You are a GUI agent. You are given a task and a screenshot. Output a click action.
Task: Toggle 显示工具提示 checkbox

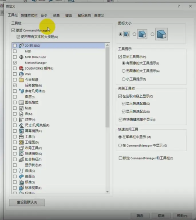[x=120, y=57]
